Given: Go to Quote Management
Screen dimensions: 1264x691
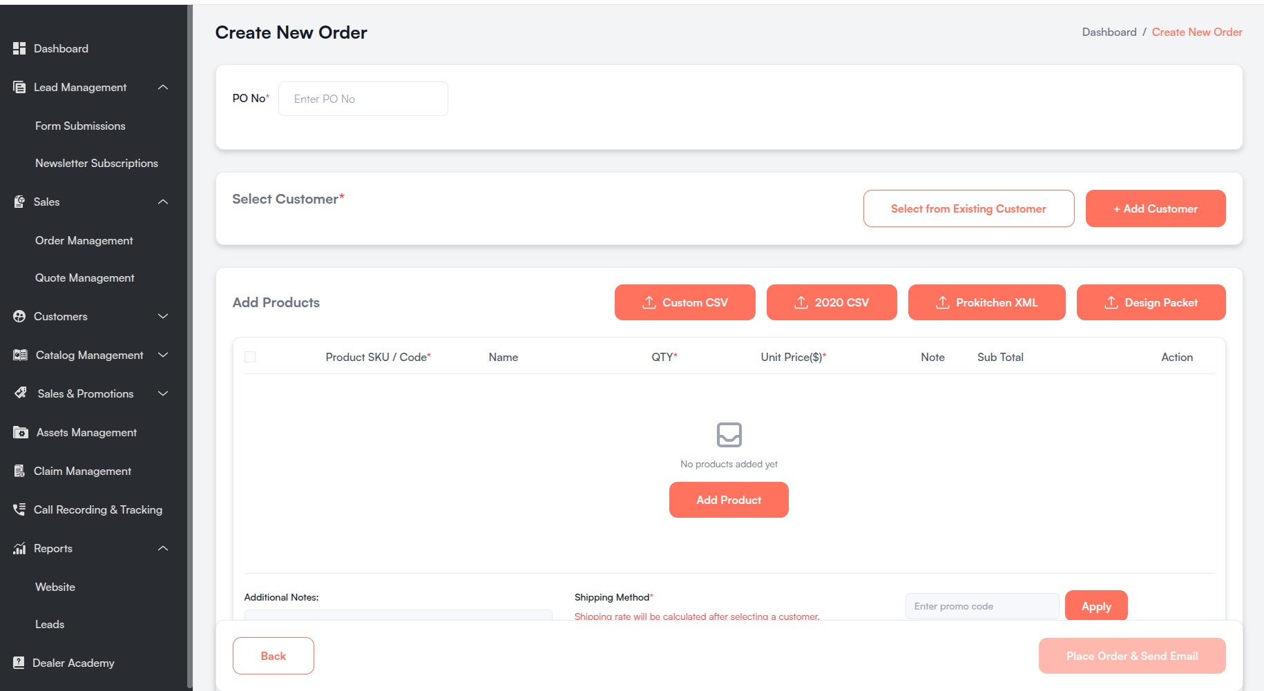Looking at the screenshot, I should coord(85,278).
